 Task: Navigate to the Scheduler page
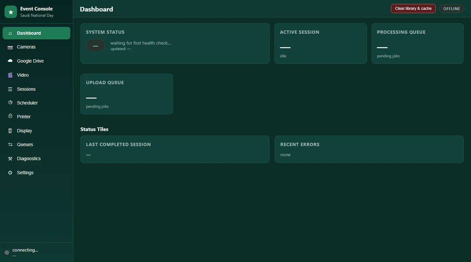[36, 103]
